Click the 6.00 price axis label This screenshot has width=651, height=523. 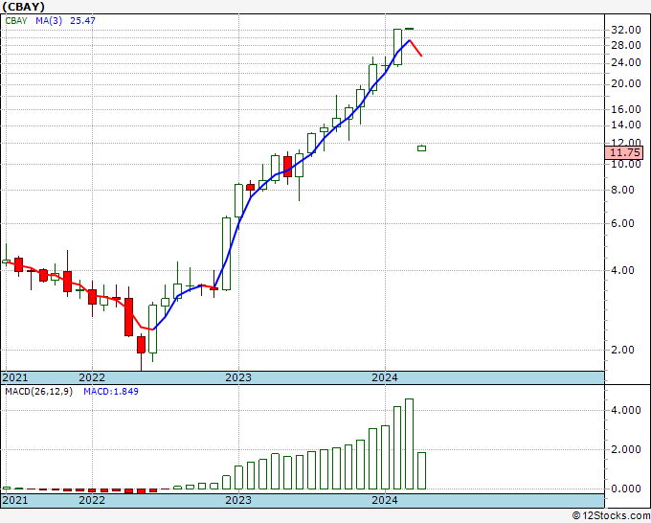click(622, 224)
